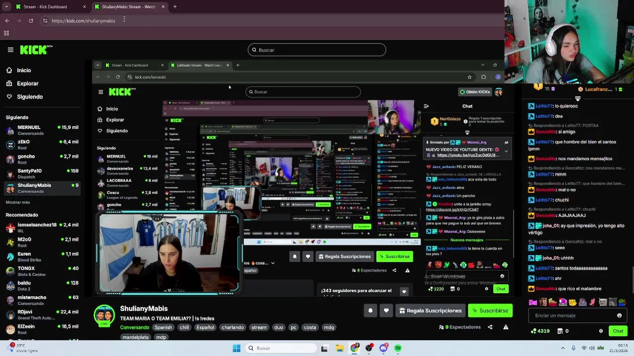Expand the gift leaderboard in chat
The height and width of the screenshot is (356, 634).
coord(578,99)
